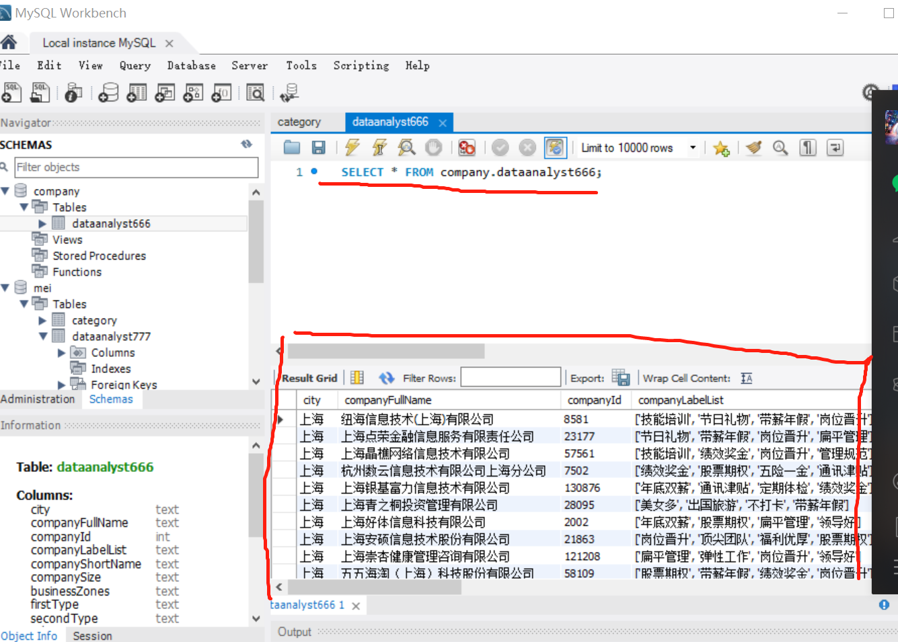Create a new SQL tab for executing queries

pos(12,92)
